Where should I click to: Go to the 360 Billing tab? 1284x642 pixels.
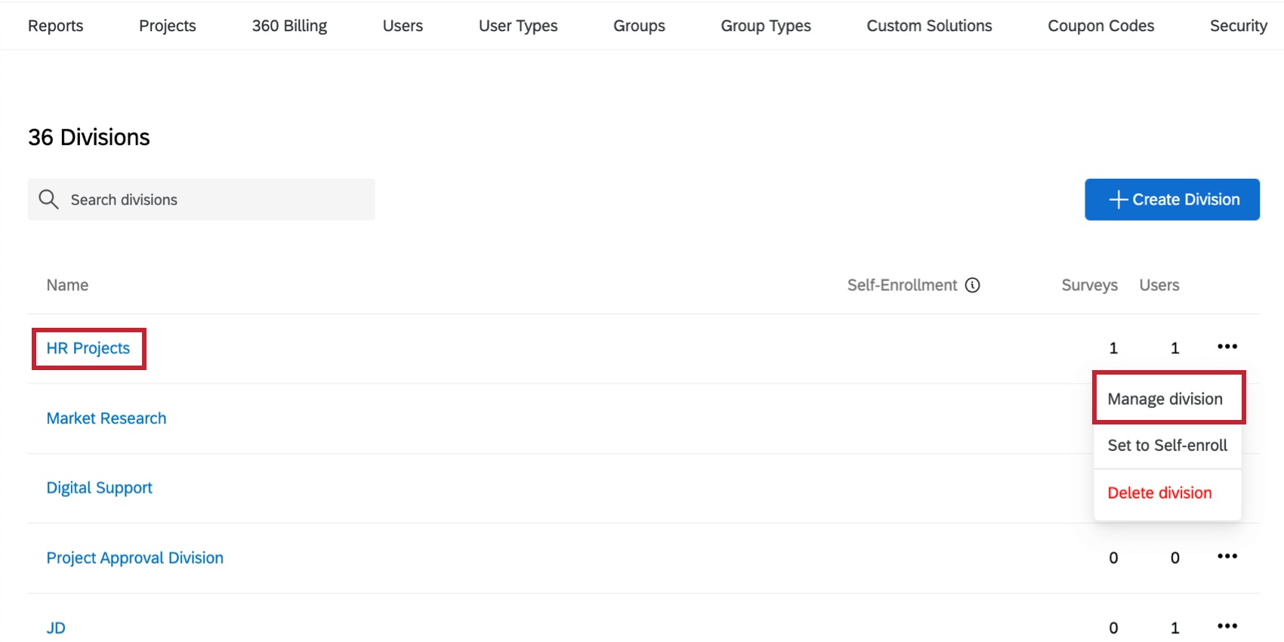coord(289,26)
